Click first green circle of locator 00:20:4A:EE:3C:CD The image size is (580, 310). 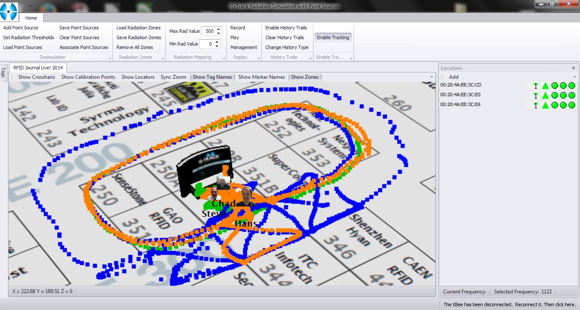pyautogui.click(x=554, y=85)
